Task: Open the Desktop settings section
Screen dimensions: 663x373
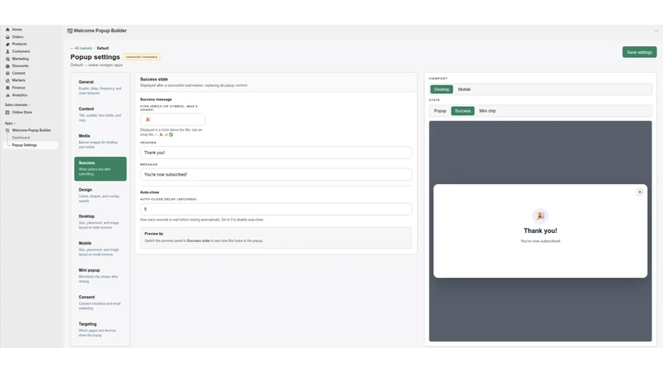Action: (x=100, y=222)
